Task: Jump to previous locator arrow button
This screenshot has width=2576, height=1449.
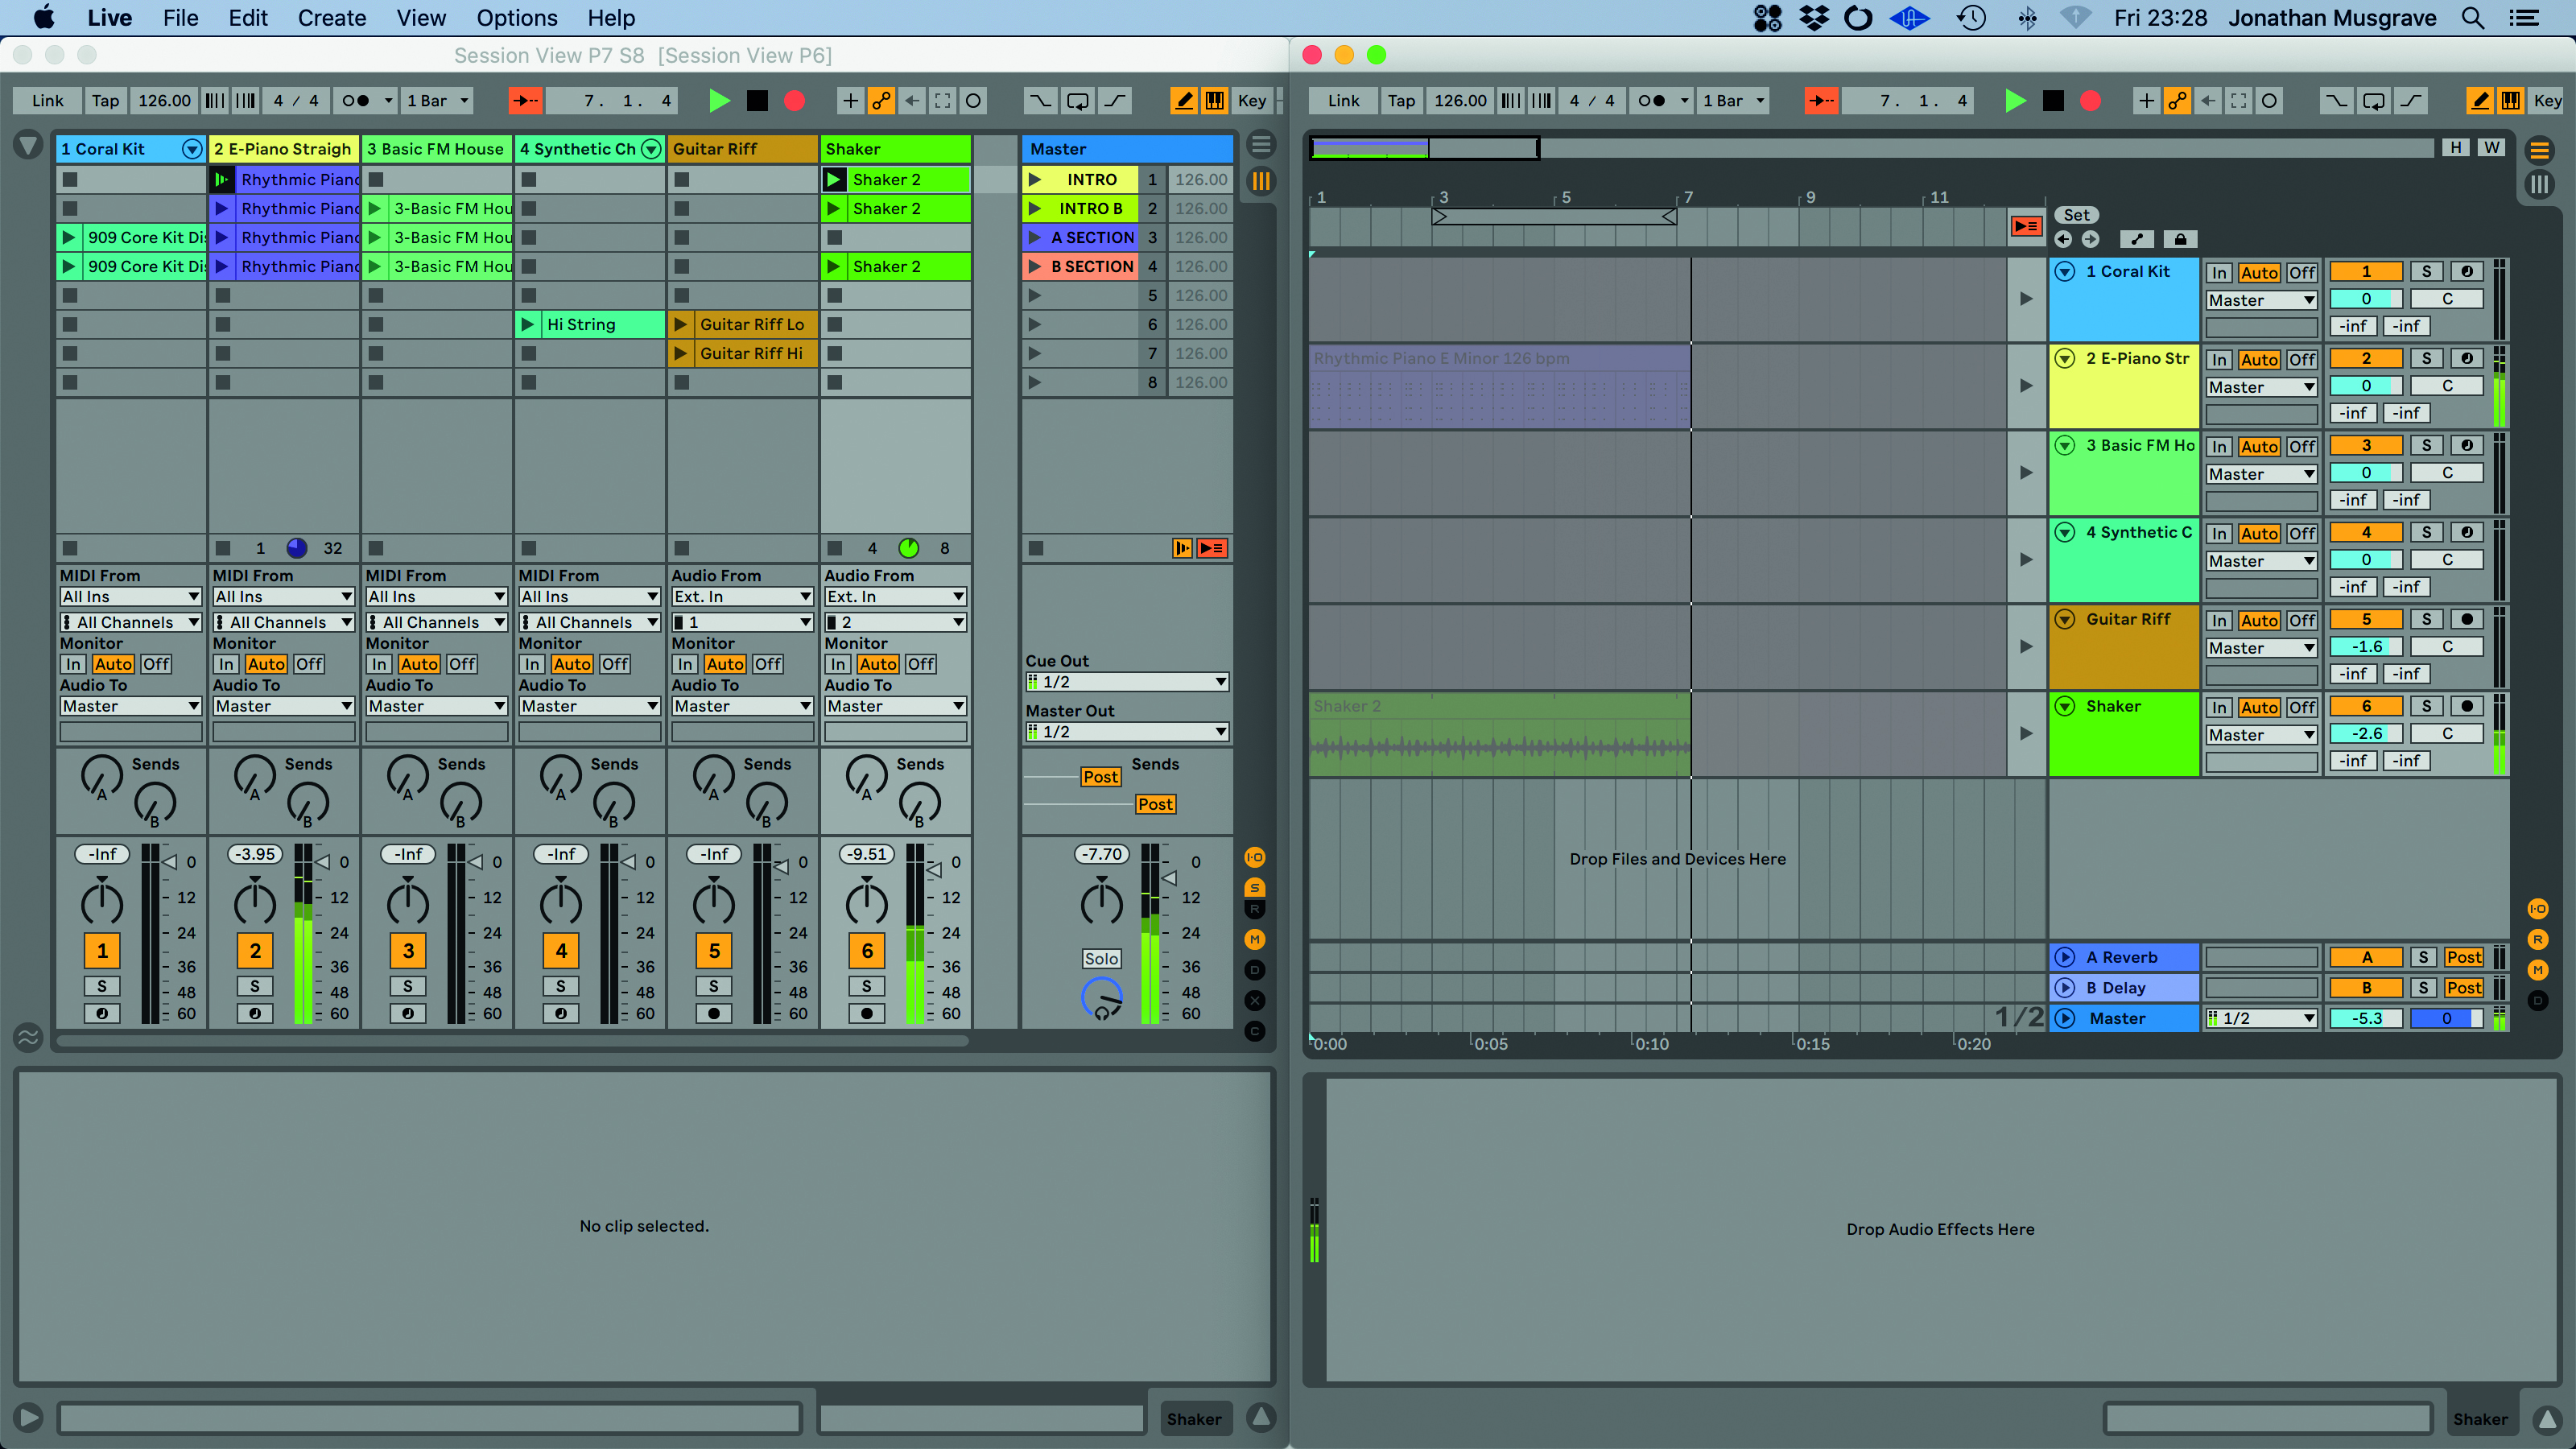Action: [x=2063, y=239]
